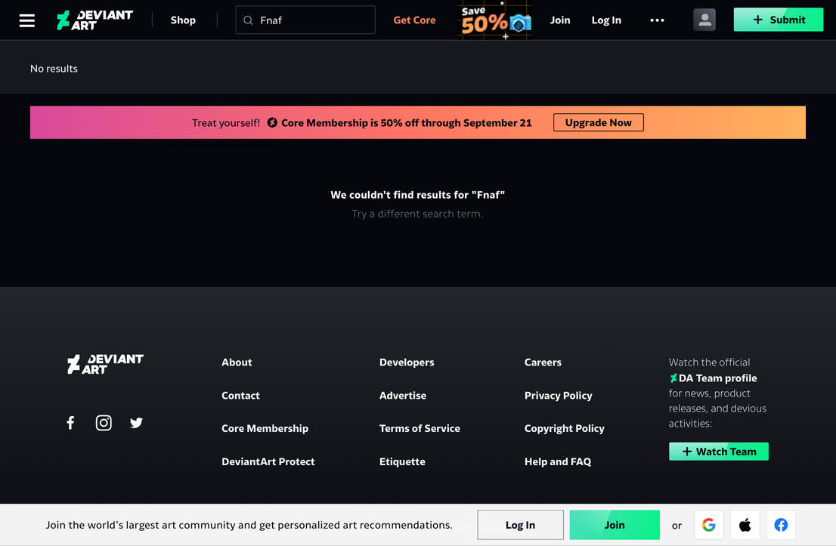This screenshot has height=546, width=836.
Task: Click the Watch Team button
Action: point(719,451)
